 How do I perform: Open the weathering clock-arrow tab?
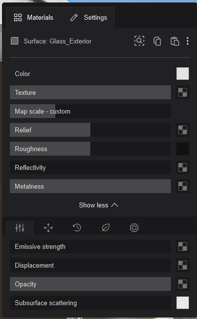click(x=77, y=228)
